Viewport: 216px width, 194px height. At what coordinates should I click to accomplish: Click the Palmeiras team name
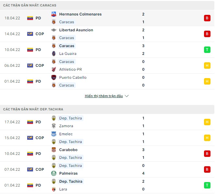click(68, 173)
